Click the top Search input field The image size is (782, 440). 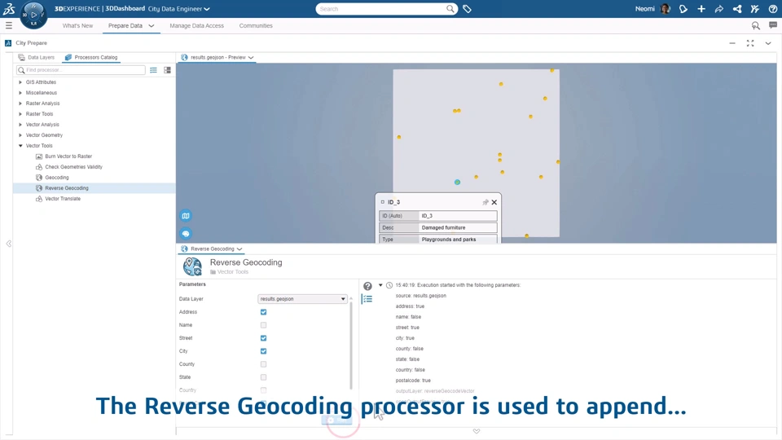[381, 8]
